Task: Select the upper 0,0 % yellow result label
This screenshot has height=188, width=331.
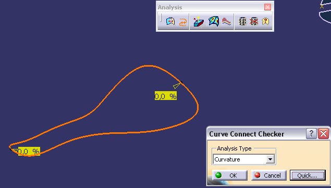Action: pyautogui.click(x=166, y=96)
